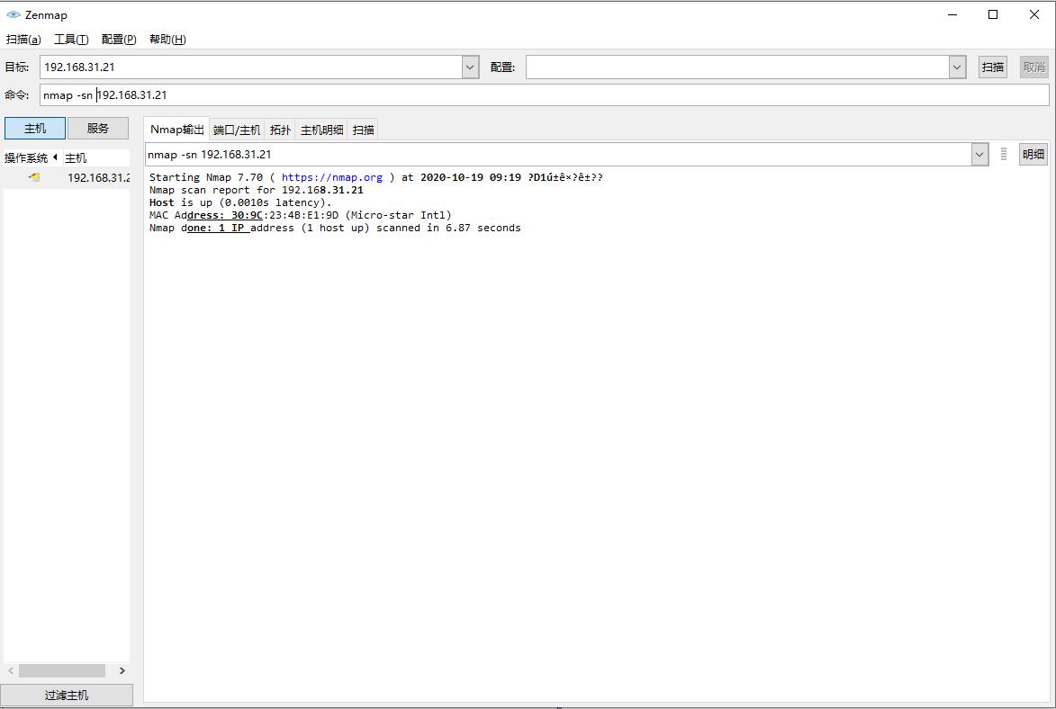This screenshot has height=709, width=1056.
Task: Click the 'Nmap done' output line
Action: coord(335,229)
